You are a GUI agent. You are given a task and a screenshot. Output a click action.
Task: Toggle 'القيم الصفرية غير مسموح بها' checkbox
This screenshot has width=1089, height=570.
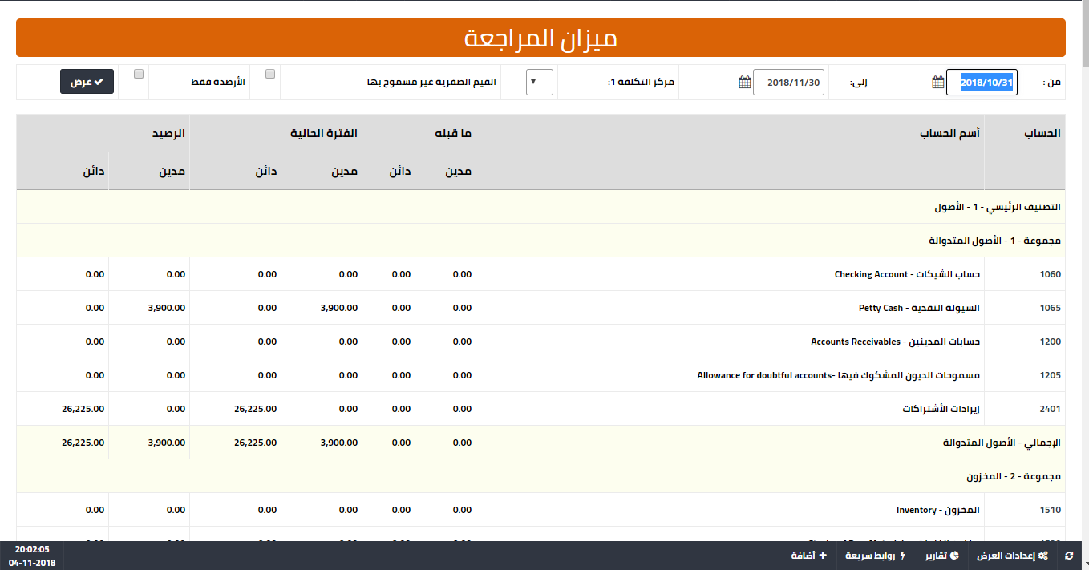(270, 74)
